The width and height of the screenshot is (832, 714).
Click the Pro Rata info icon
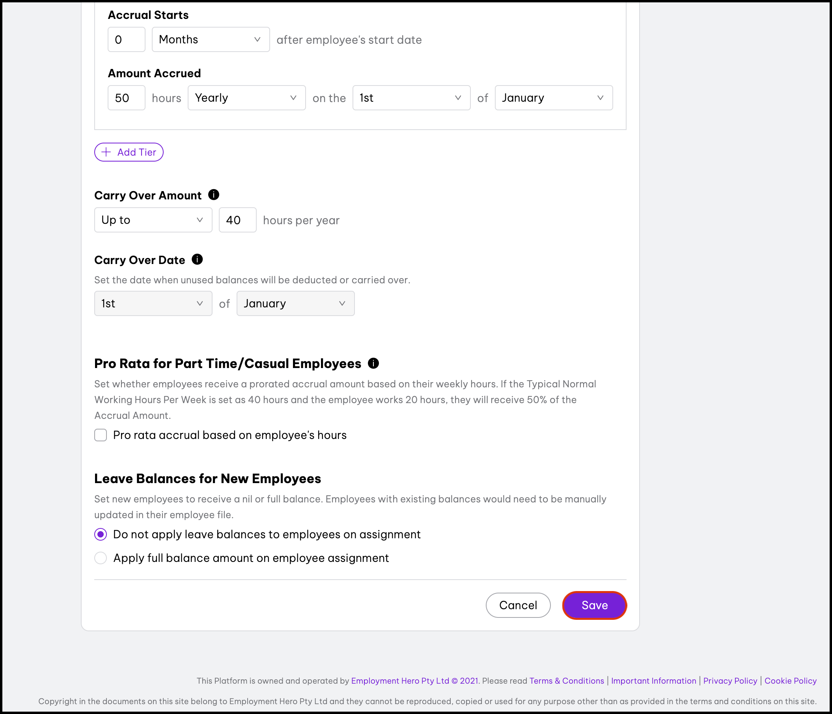point(373,363)
